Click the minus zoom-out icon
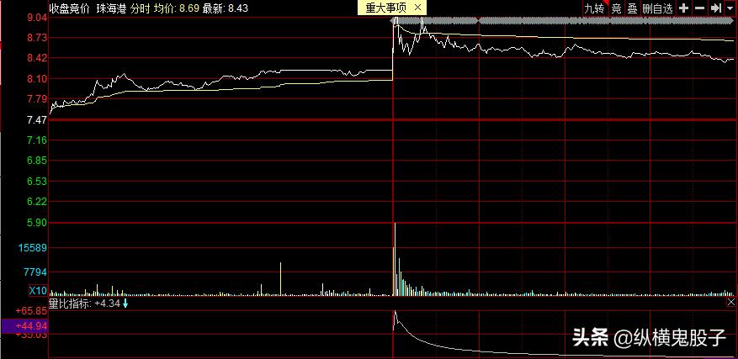 (x=700, y=8)
